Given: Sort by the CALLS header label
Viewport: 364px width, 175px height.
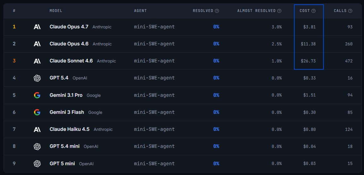Looking at the screenshot, I should 340,11.
